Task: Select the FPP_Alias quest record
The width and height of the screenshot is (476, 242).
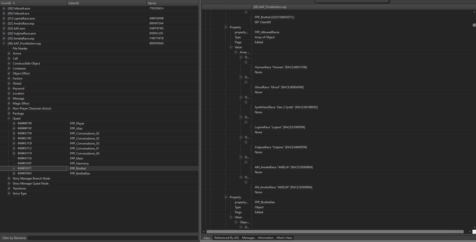Action: click(x=76, y=128)
